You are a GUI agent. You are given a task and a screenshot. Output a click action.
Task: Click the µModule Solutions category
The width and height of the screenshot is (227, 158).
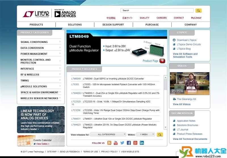(x=33, y=87)
